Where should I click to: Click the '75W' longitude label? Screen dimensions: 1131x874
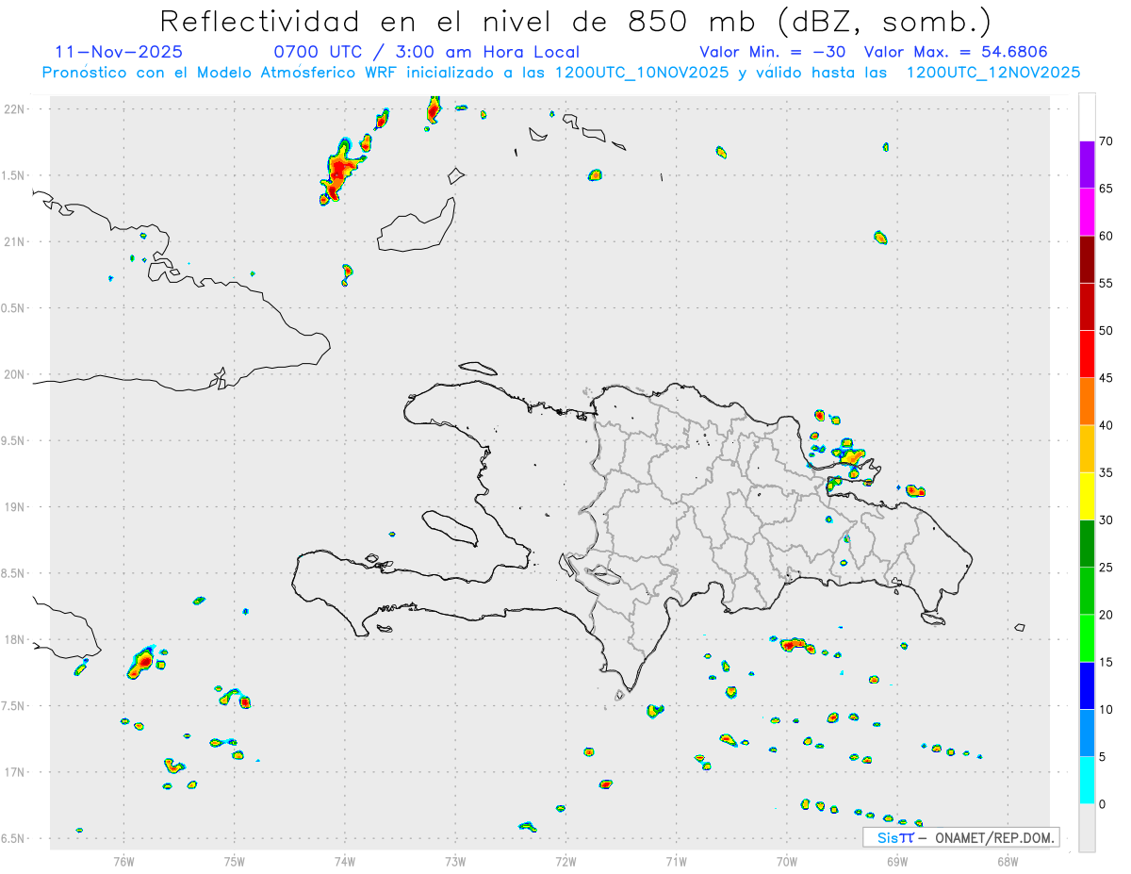click(235, 860)
